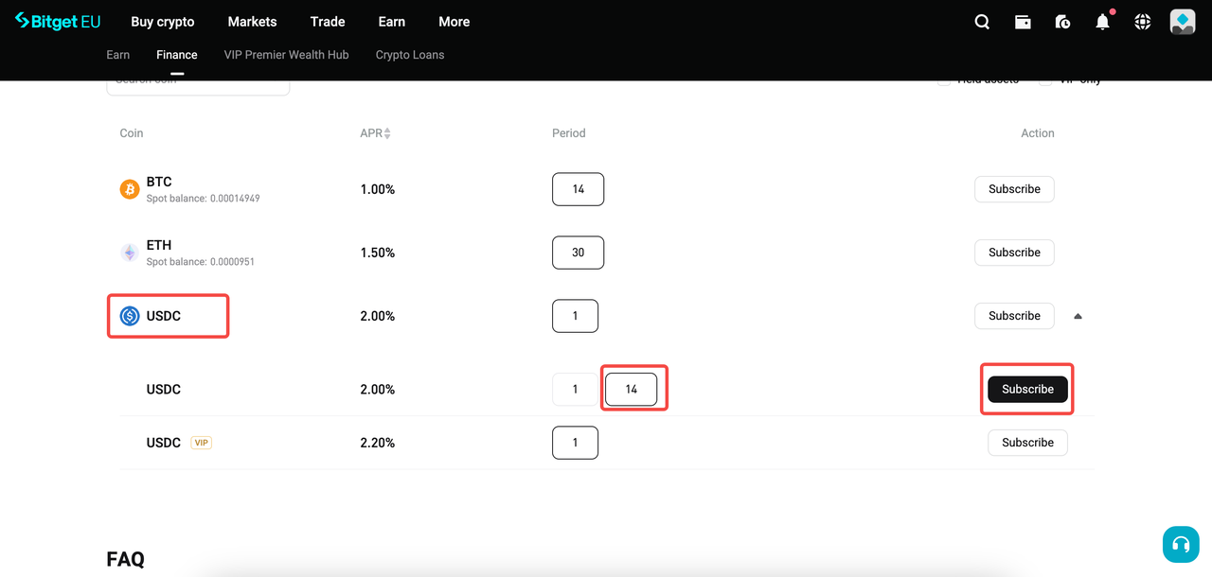Select period 1 in the USDC VIP row
This screenshot has width=1212, height=577.
coord(576,443)
